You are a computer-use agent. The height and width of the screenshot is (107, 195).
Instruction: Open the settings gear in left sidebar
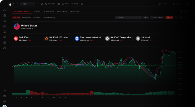(5, 96)
